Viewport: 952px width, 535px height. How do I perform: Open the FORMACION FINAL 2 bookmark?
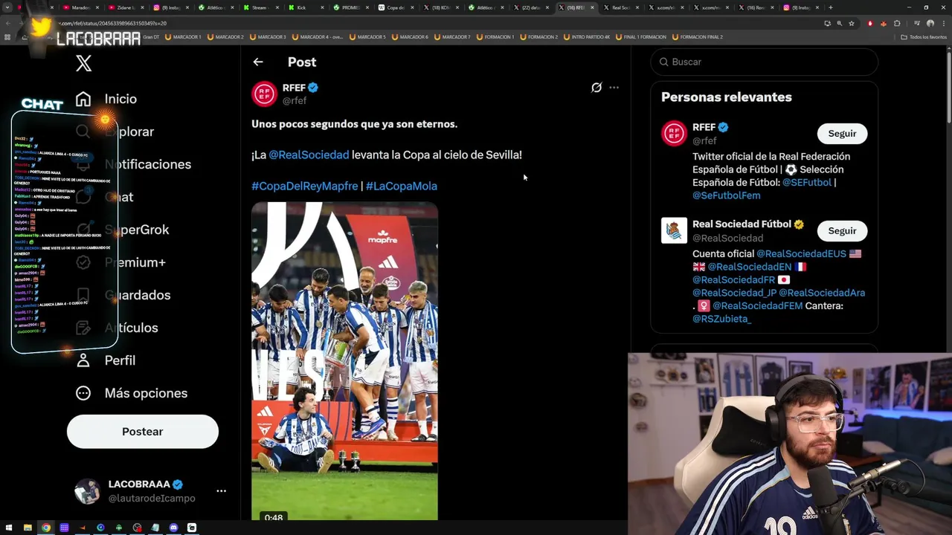pos(697,36)
